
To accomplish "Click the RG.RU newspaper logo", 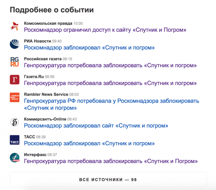I will point(15,62).
